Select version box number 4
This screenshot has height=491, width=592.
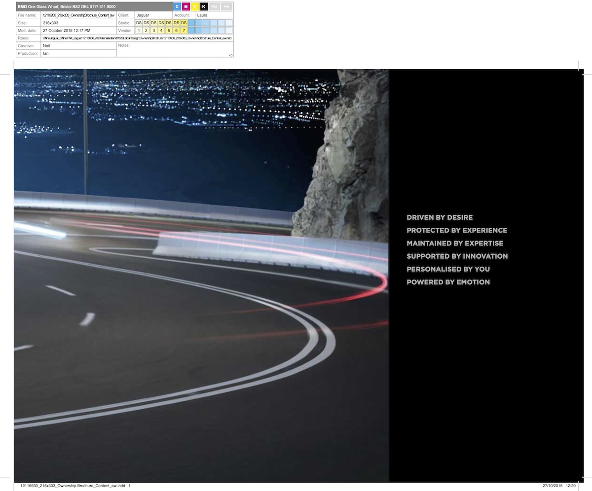161,31
